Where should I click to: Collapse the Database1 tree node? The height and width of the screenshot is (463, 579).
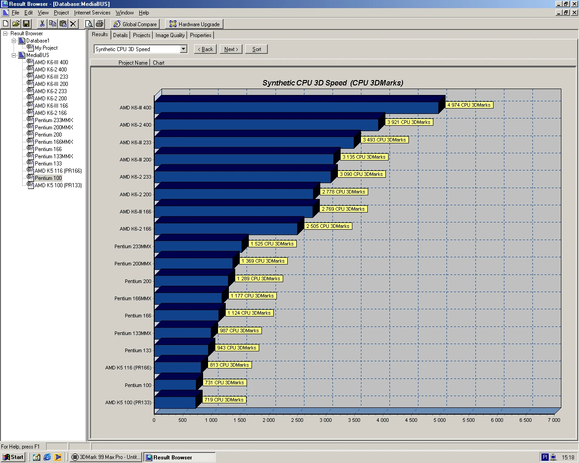14,41
